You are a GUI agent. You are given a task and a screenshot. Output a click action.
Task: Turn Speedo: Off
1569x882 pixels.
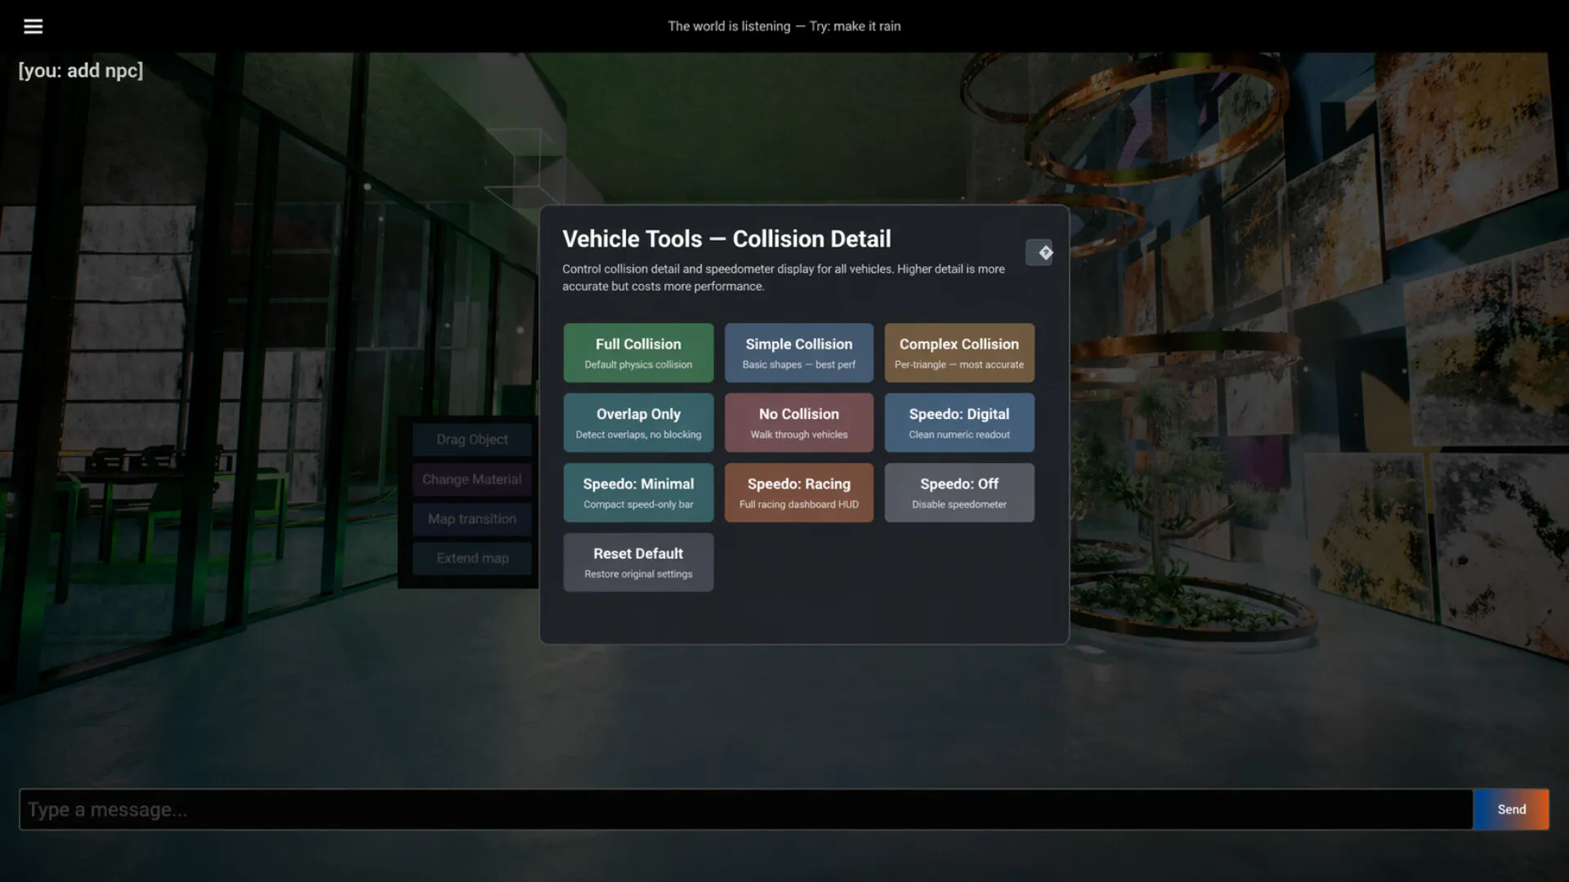(959, 492)
